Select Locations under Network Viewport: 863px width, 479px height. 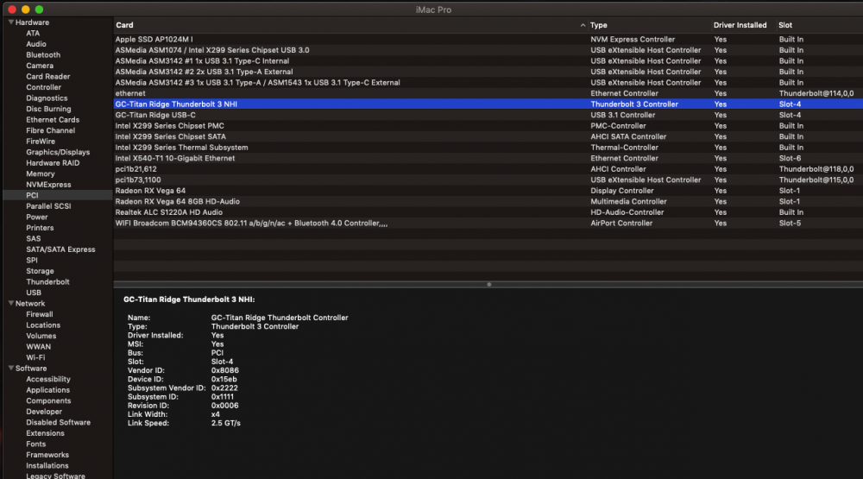[43, 325]
